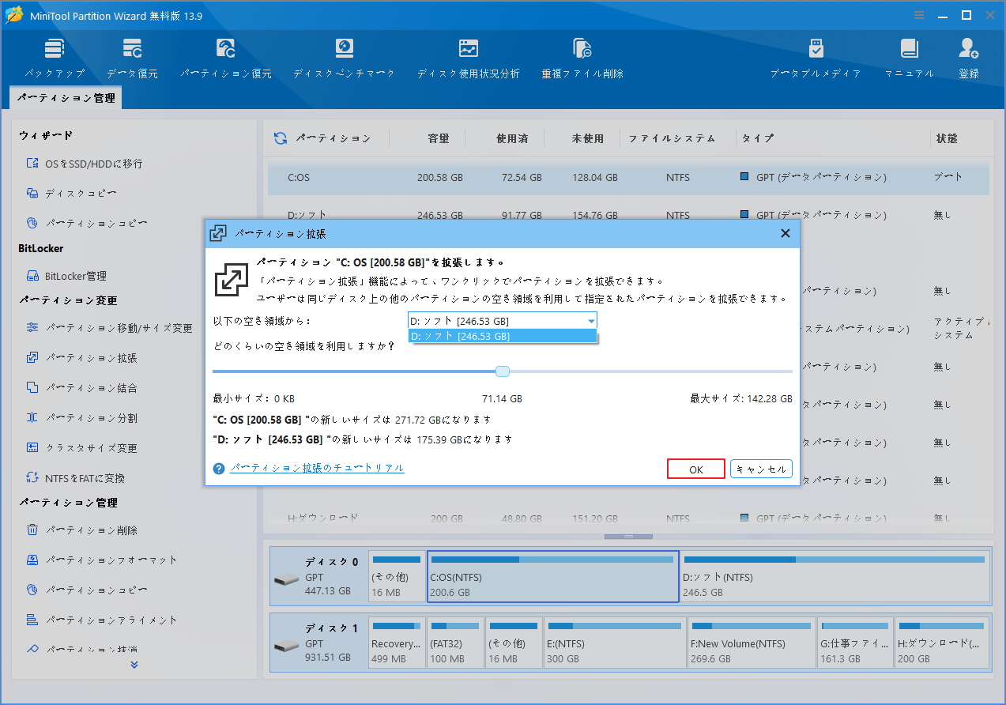Sort by タイプ column header
This screenshot has height=705, width=1006.
[758, 138]
